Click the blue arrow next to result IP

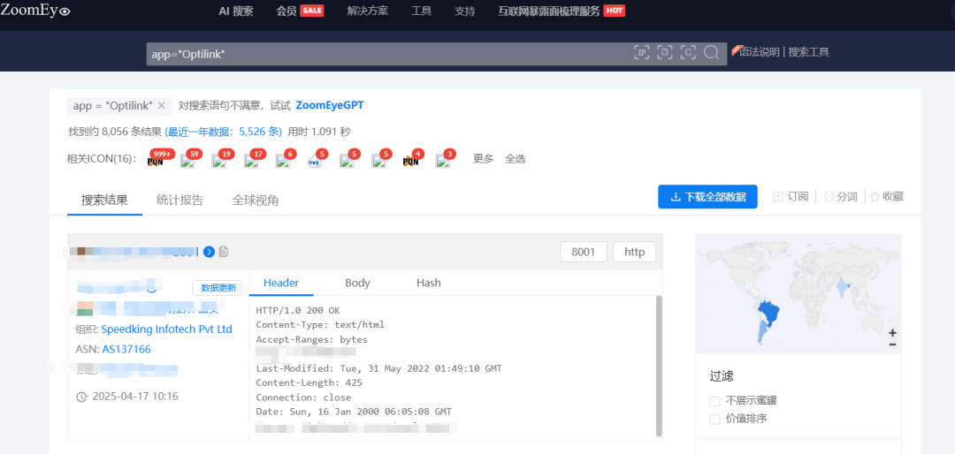click(x=209, y=252)
